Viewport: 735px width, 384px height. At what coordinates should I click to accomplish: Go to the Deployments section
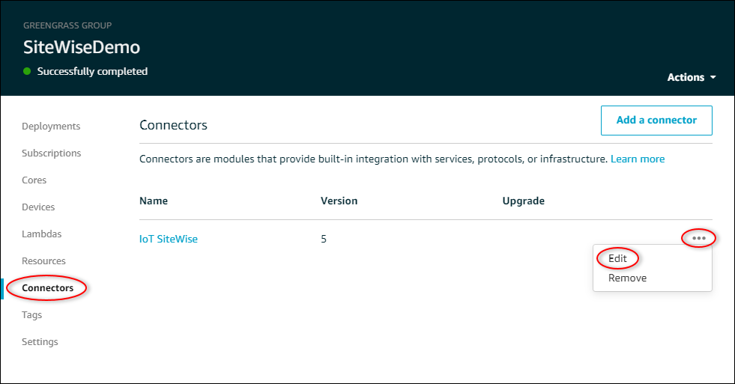(x=51, y=127)
